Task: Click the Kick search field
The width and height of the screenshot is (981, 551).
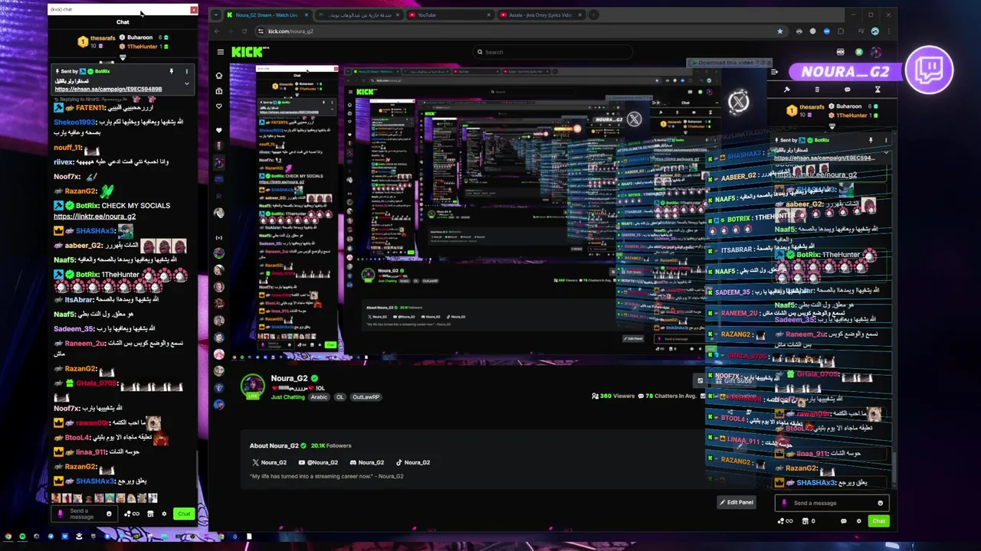Action: click(x=554, y=52)
